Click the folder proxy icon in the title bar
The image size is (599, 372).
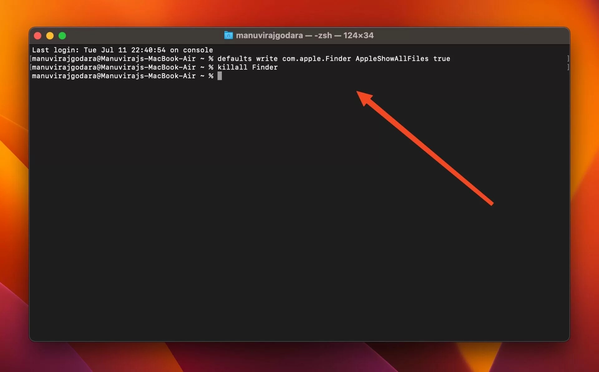coord(228,35)
